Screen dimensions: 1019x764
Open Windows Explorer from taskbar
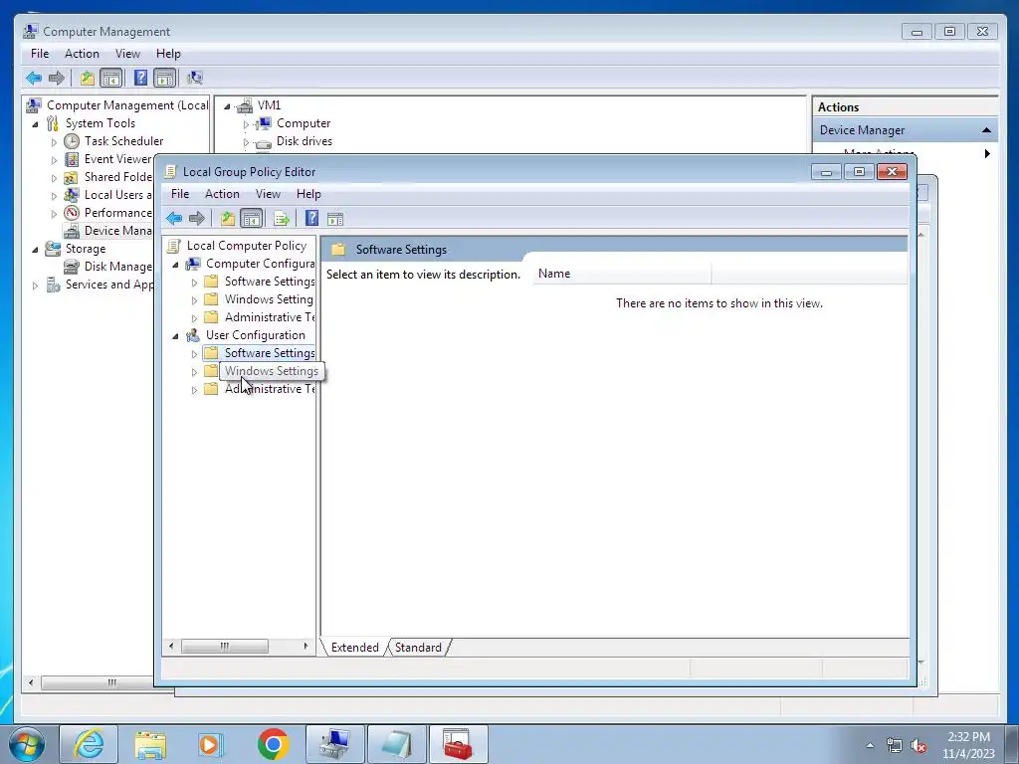point(150,744)
